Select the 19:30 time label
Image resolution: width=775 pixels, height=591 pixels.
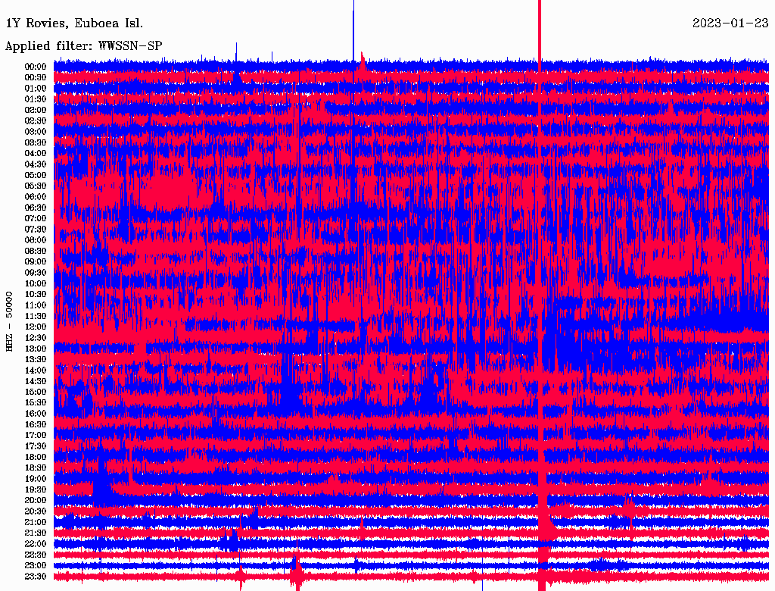tap(36, 490)
